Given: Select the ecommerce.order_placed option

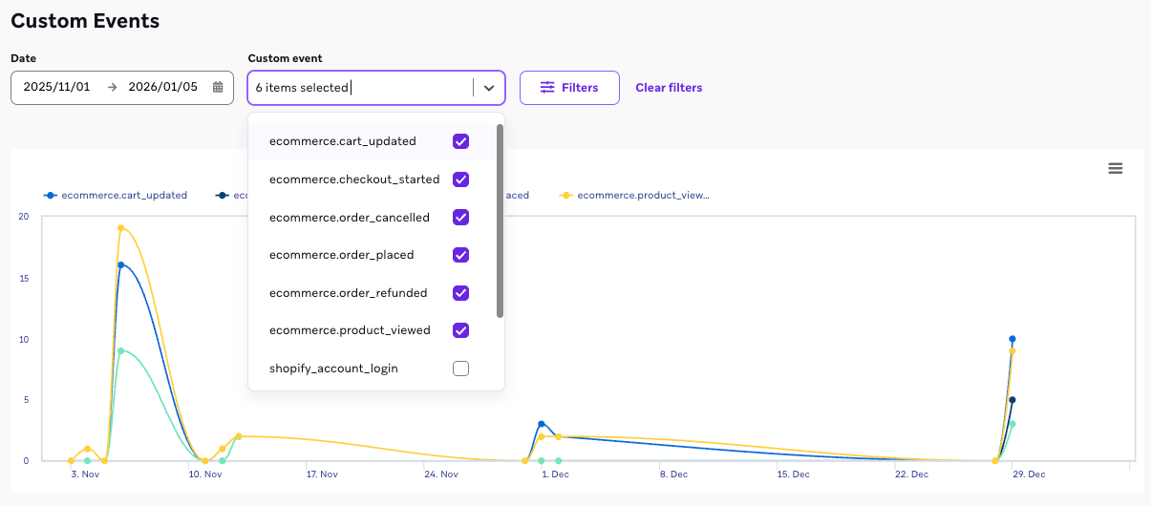Looking at the screenshot, I should [341, 255].
